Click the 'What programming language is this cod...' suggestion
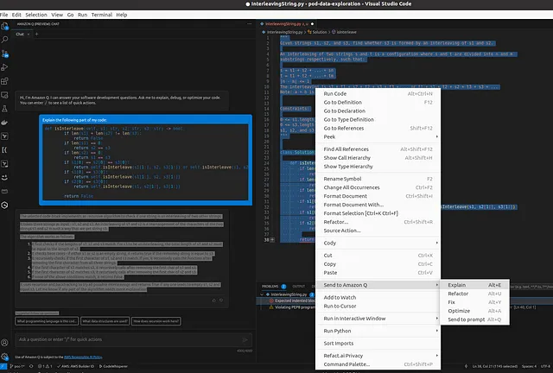Viewport: 553px width, 373px height. 47,321
